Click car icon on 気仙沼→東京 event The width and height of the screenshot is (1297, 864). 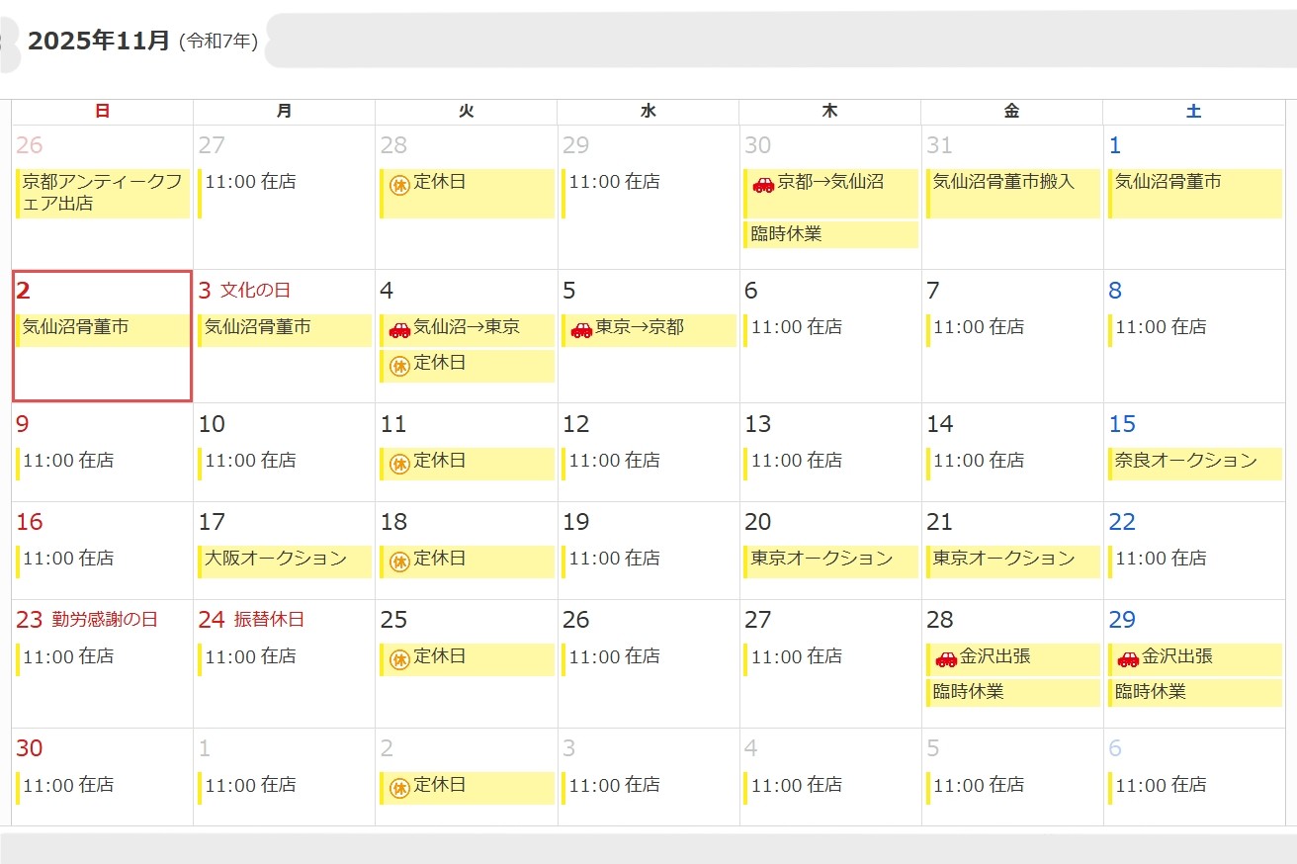(x=399, y=330)
